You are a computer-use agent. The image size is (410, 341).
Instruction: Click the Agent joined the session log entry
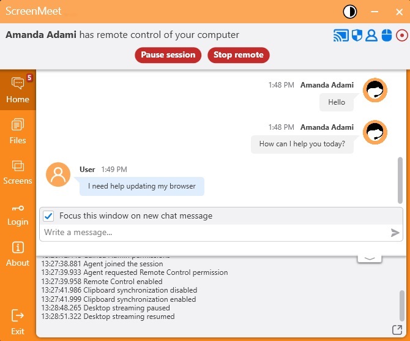click(x=102, y=264)
